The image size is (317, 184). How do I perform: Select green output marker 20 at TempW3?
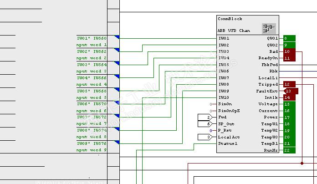tap(289, 137)
